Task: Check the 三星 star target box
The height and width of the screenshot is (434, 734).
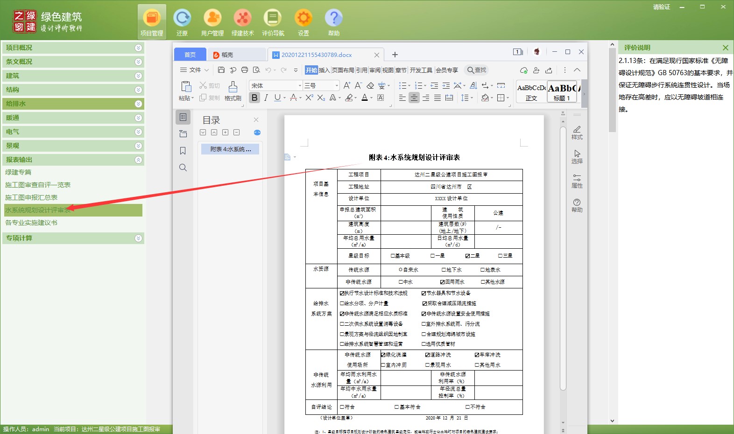Action: (500, 256)
